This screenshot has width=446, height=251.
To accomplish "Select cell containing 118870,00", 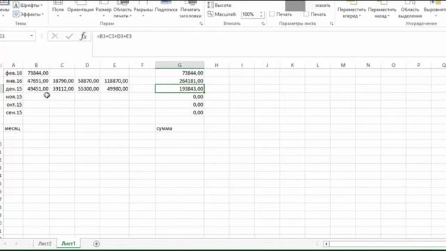I will pyautogui.click(x=114, y=81).
